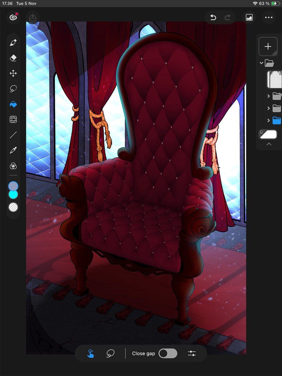Select the Lasso selection tool
This screenshot has width=282, height=376.
(13, 89)
